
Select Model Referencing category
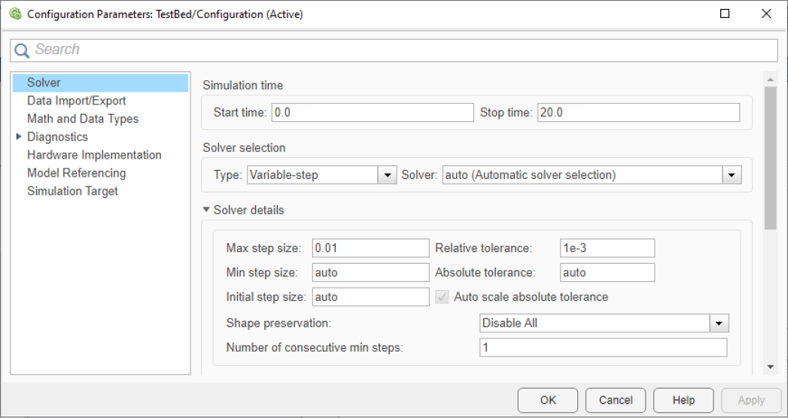tap(77, 173)
